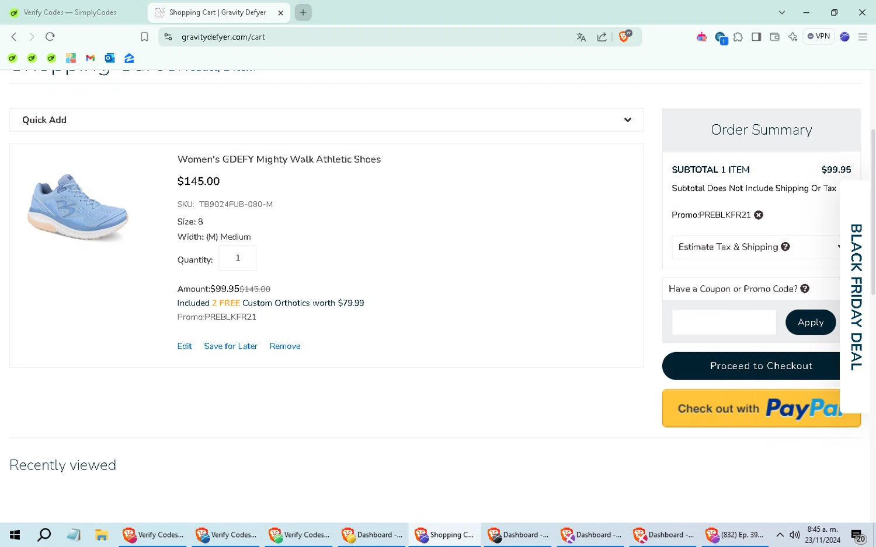Open the colorful grid bookmark icon

[x=71, y=58]
